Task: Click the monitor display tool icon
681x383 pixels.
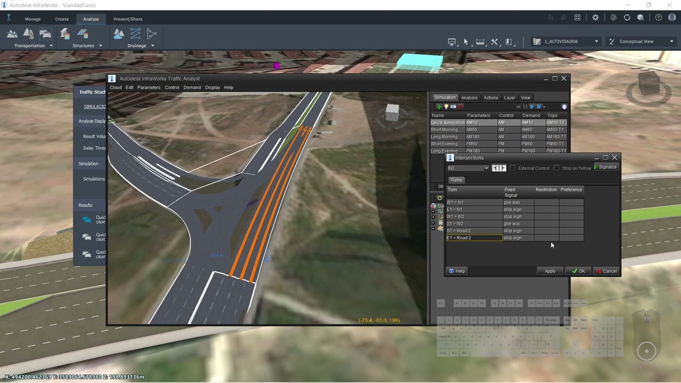Action: [x=452, y=42]
